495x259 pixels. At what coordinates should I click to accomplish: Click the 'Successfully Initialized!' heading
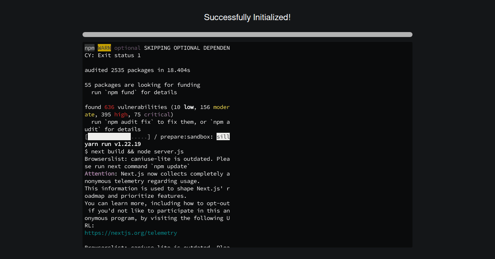[x=247, y=17]
